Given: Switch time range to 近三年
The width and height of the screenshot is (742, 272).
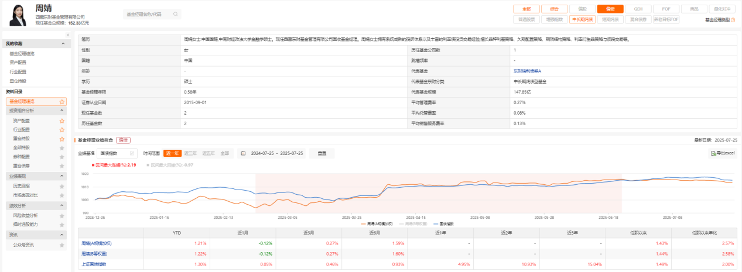Looking at the screenshot, I should (x=190, y=153).
